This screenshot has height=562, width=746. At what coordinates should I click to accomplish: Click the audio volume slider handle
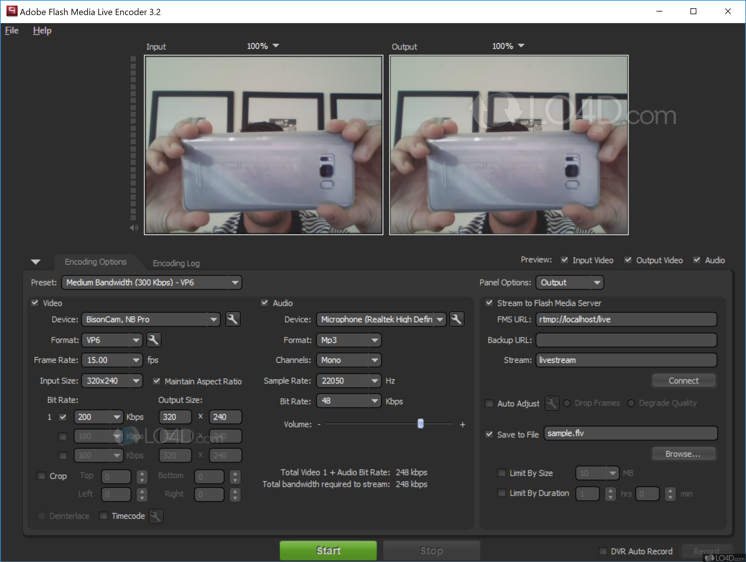click(420, 424)
